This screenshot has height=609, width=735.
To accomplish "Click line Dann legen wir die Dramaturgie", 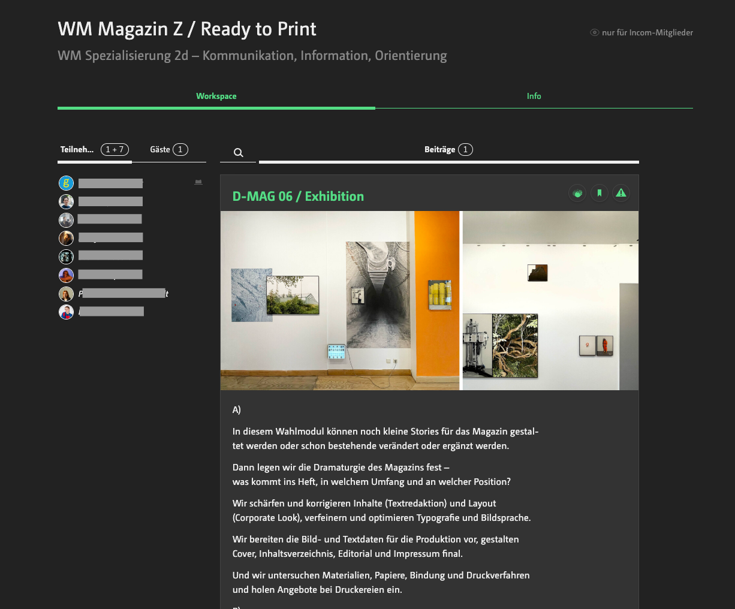I will pyautogui.click(x=341, y=468).
